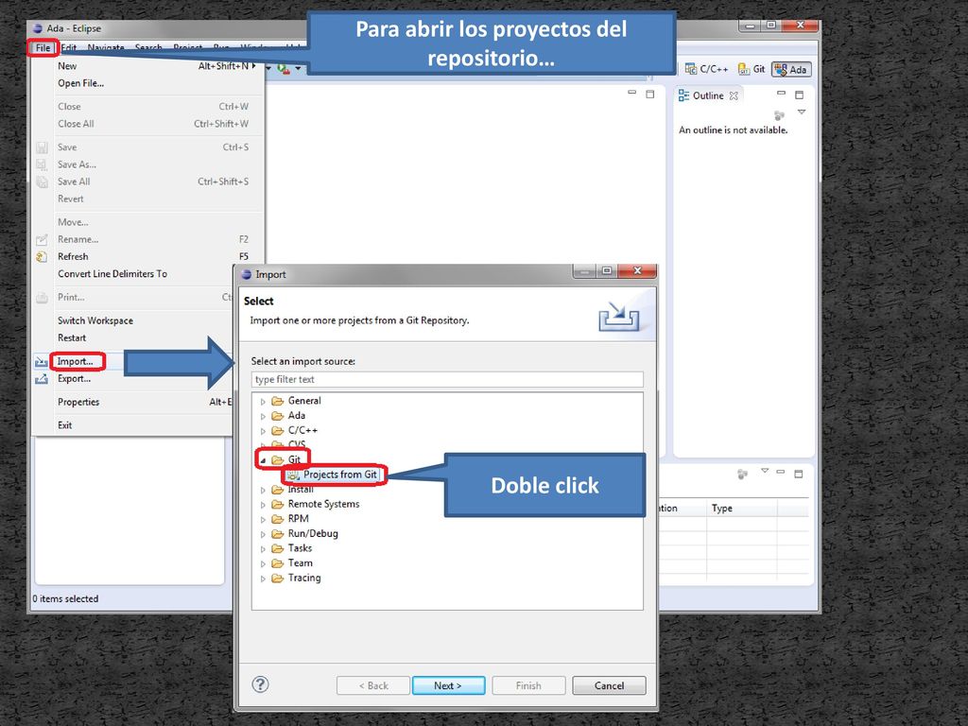Expand the Tracing import category

[263, 579]
